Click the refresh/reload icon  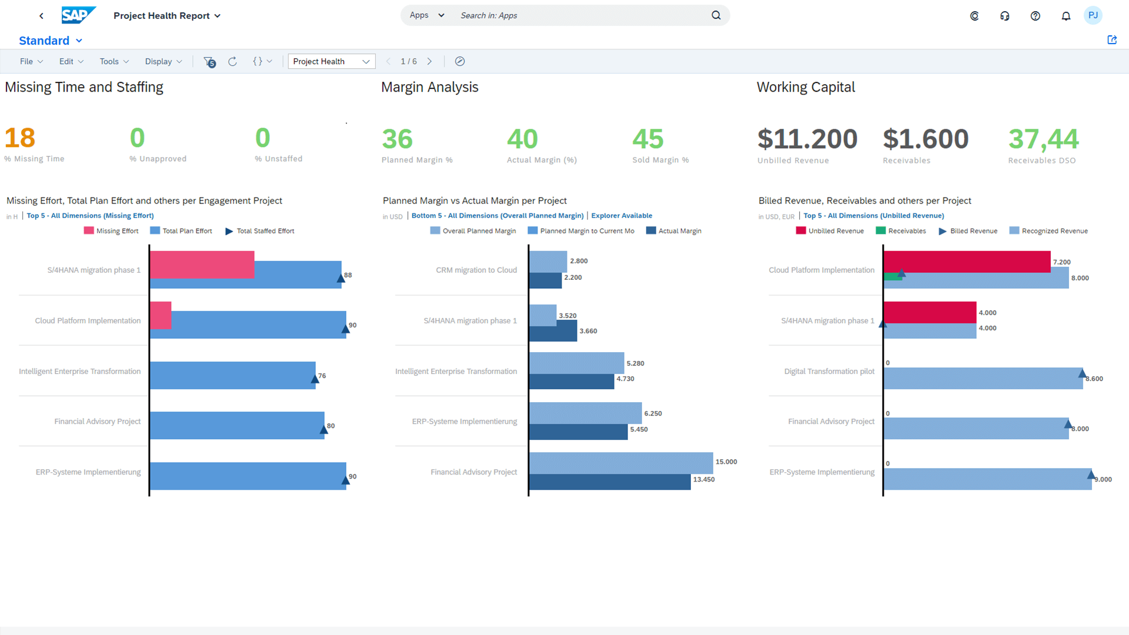233,61
